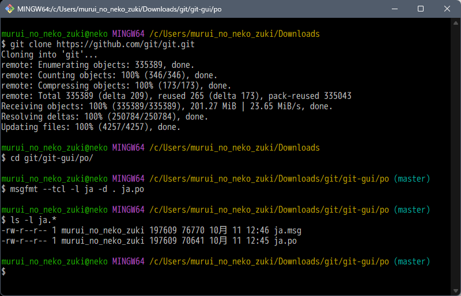Click the 'msgfmt --tcl -l ja -d . ja.po' command
The height and width of the screenshot is (296, 461).
[77, 189]
